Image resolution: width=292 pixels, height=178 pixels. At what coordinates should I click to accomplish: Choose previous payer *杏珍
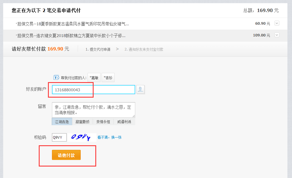[x=108, y=78]
